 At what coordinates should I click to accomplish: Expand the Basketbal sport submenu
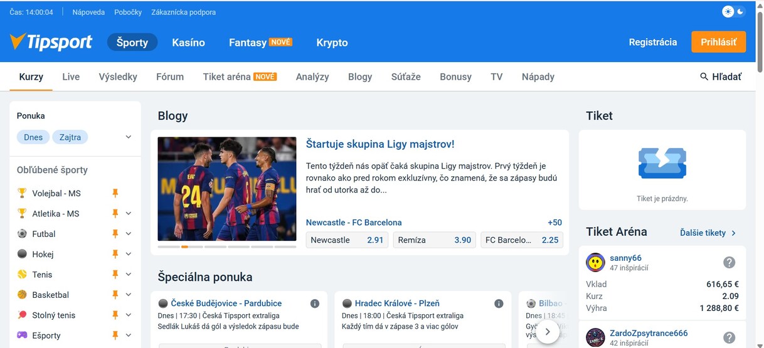[x=129, y=295]
